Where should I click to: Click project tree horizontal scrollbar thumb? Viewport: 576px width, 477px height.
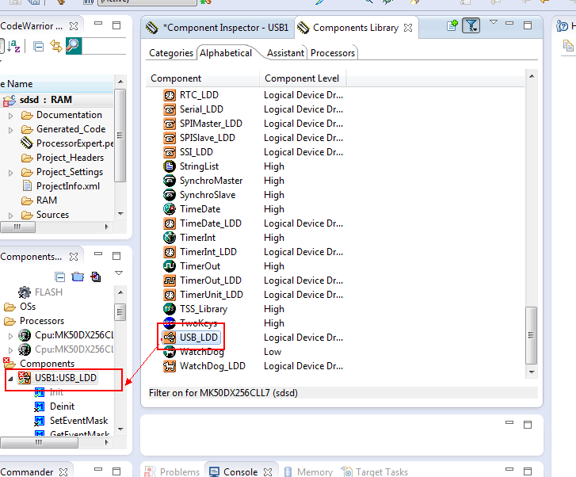pyautogui.click(x=17, y=227)
